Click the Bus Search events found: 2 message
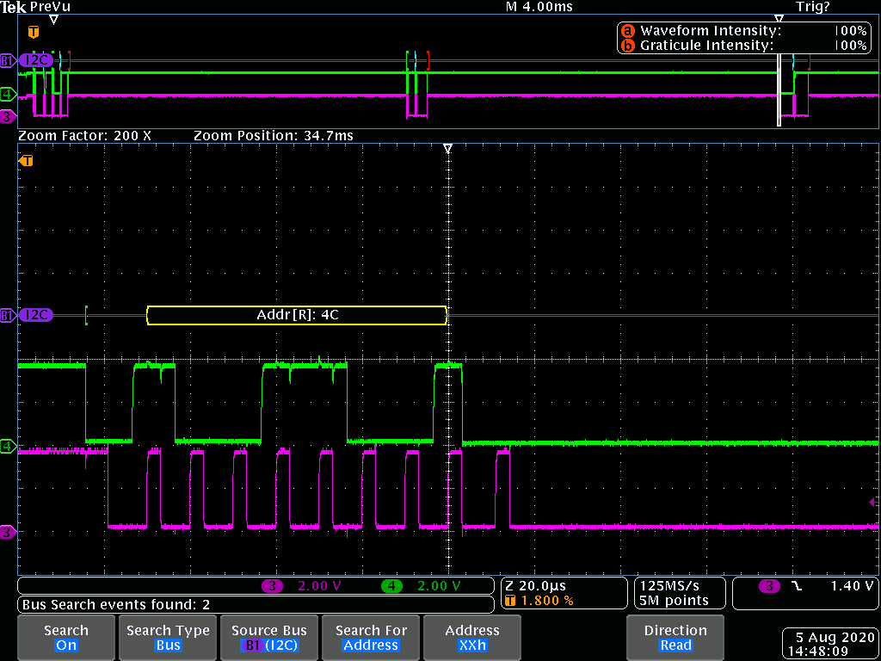881x661 pixels. [116, 605]
